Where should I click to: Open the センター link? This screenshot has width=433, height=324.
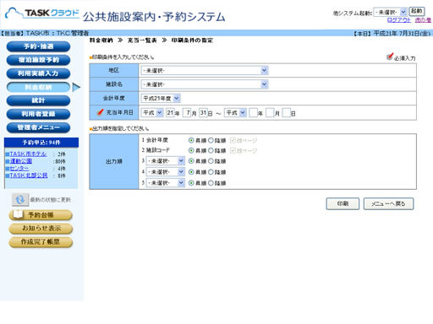pyautogui.click(x=19, y=169)
